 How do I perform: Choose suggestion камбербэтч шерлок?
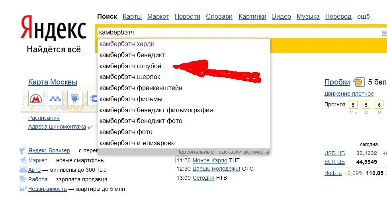[x=184, y=77]
